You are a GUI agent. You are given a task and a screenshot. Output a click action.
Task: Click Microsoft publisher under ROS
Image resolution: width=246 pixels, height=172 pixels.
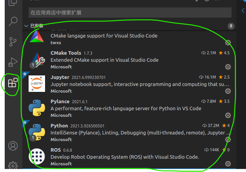(61, 164)
